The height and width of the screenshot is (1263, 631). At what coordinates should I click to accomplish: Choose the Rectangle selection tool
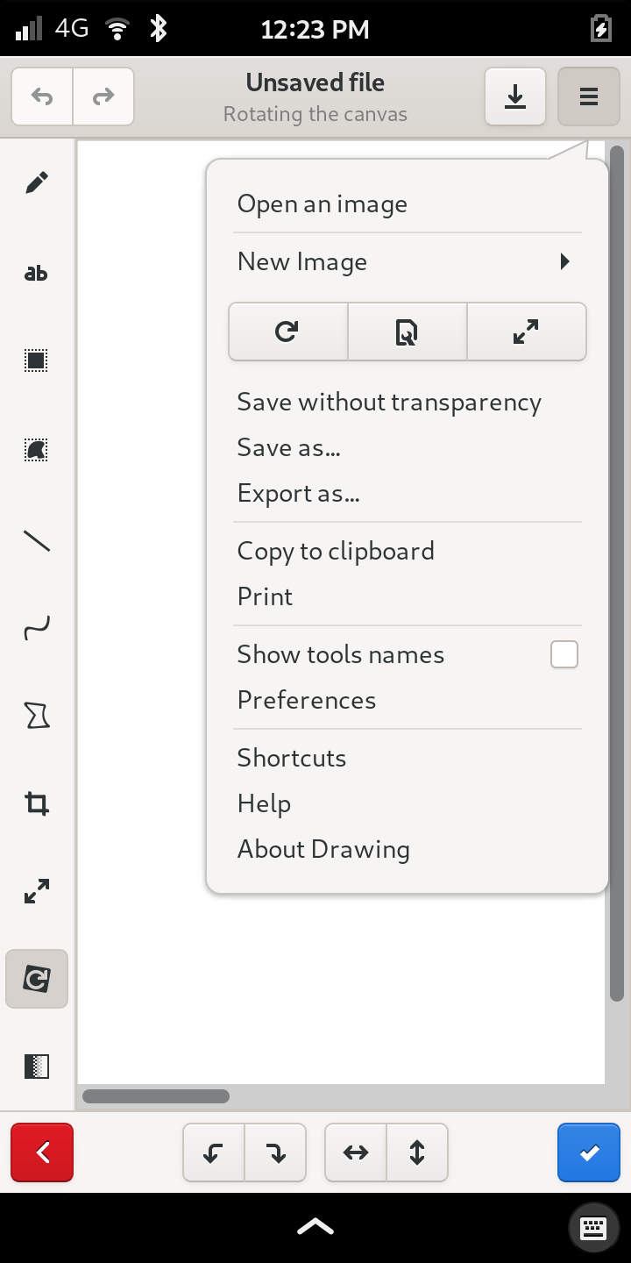(x=37, y=360)
